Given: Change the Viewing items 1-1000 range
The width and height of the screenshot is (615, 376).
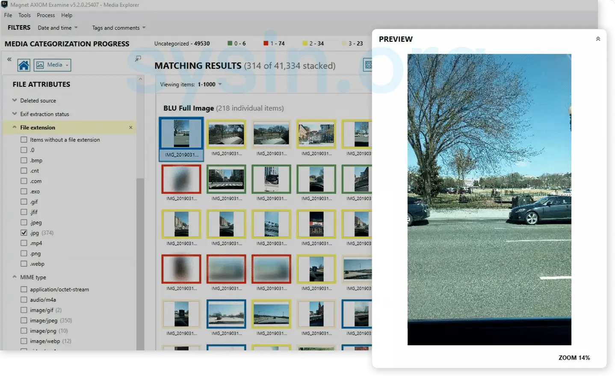Looking at the screenshot, I should click(x=210, y=85).
